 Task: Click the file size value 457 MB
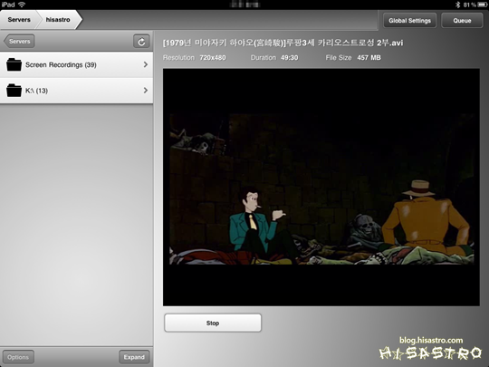pos(369,58)
